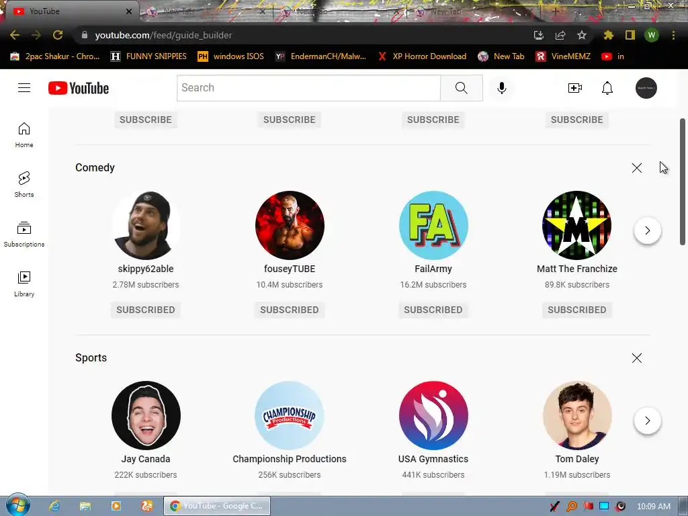Open skippy62able channel avatar
The image size is (688, 516).
click(x=146, y=226)
